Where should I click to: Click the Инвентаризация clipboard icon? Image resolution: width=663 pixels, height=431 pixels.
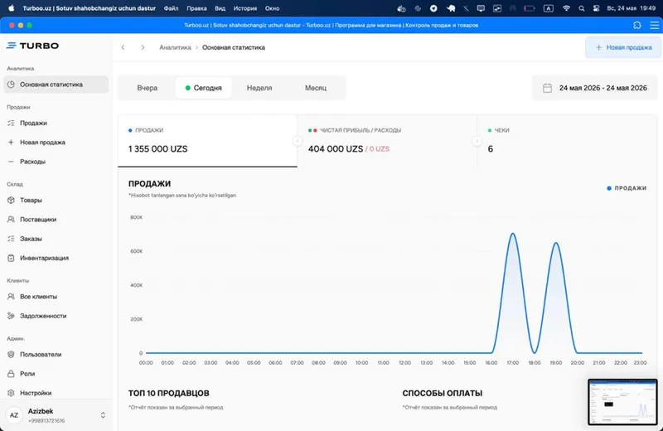(x=11, y=258)
